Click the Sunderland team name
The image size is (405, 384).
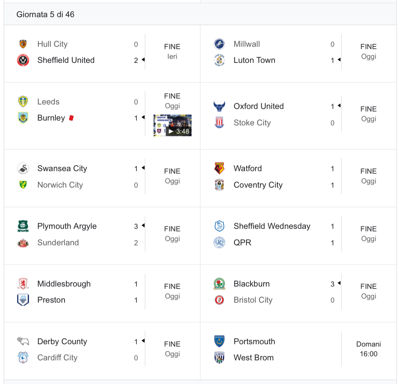(58, 243)
